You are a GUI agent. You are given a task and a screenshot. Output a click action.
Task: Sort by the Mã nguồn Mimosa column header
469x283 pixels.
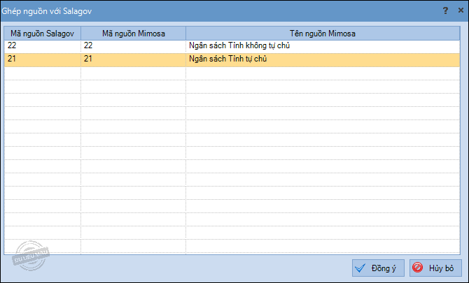pos(134,34)
